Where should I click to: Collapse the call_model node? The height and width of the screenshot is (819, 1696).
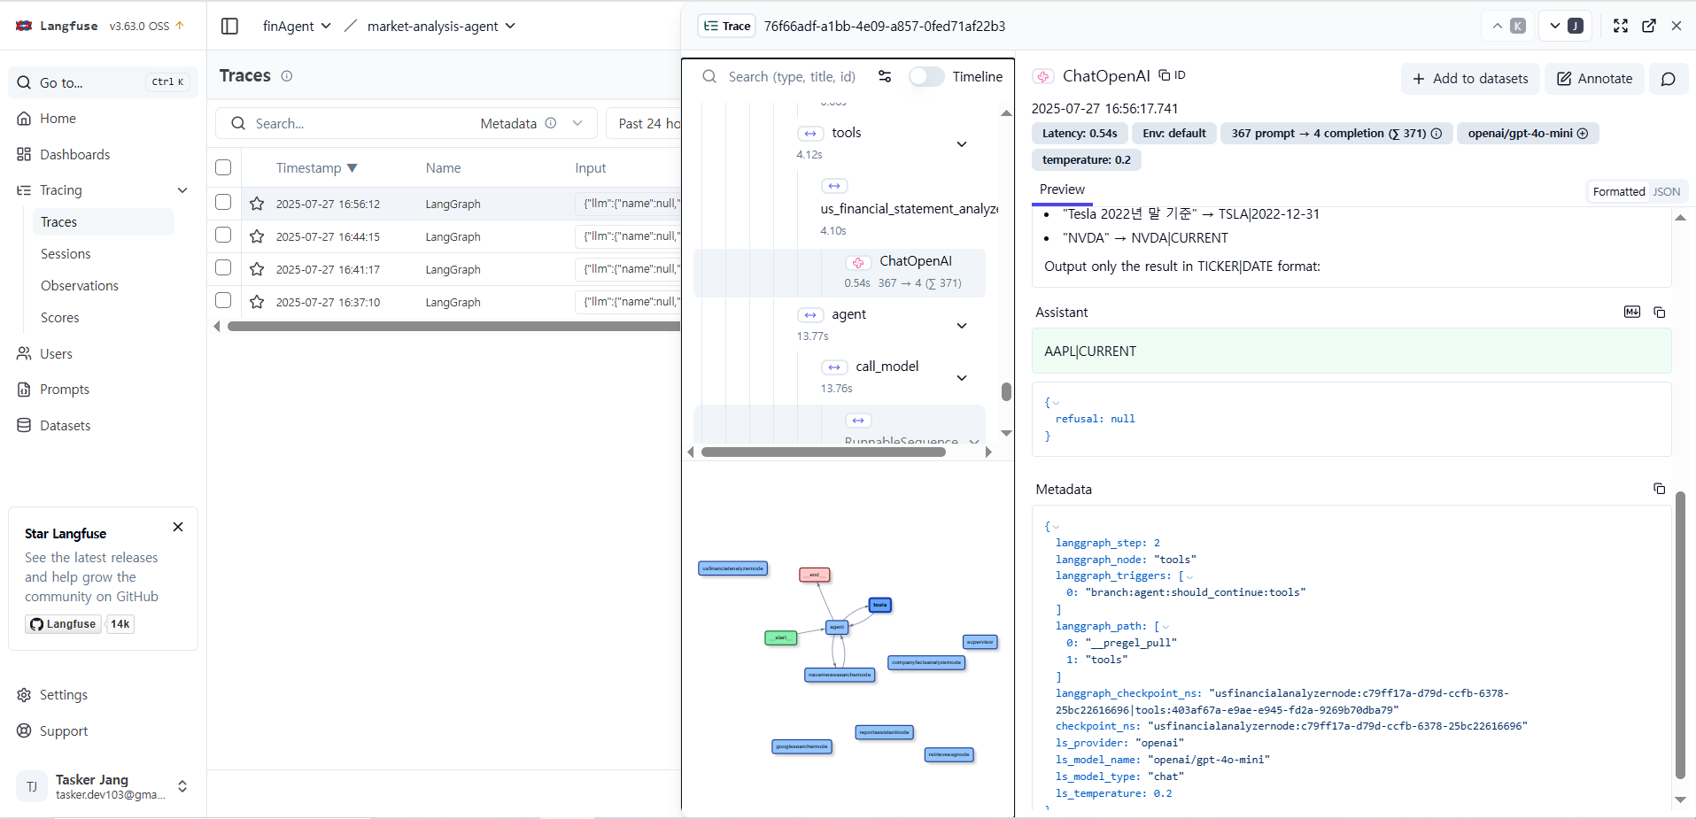(x=962, y=378)
